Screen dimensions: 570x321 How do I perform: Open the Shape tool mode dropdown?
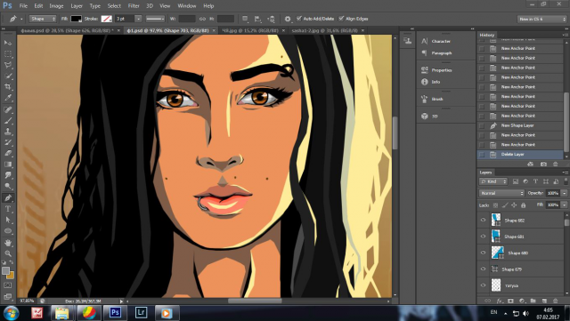tap(43, 19)
